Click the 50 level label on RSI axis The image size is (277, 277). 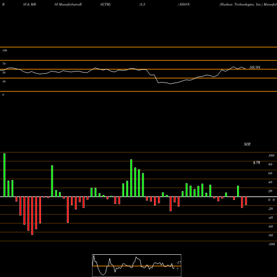tap(4, 73)
